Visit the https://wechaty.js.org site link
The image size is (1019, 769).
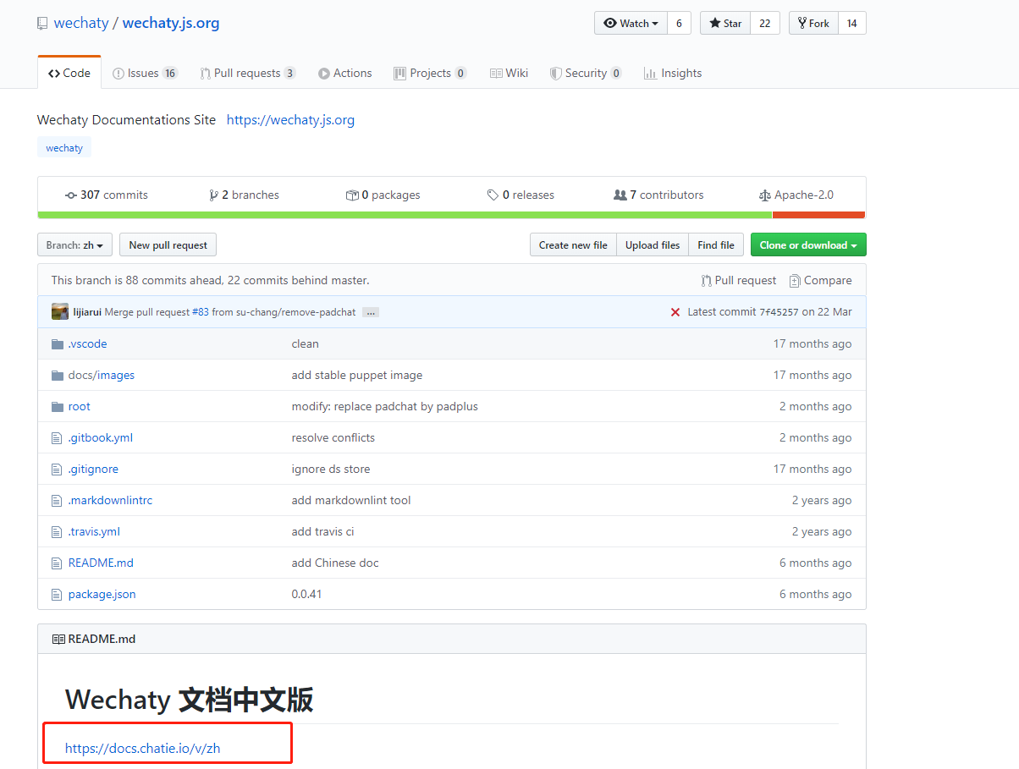290,119
